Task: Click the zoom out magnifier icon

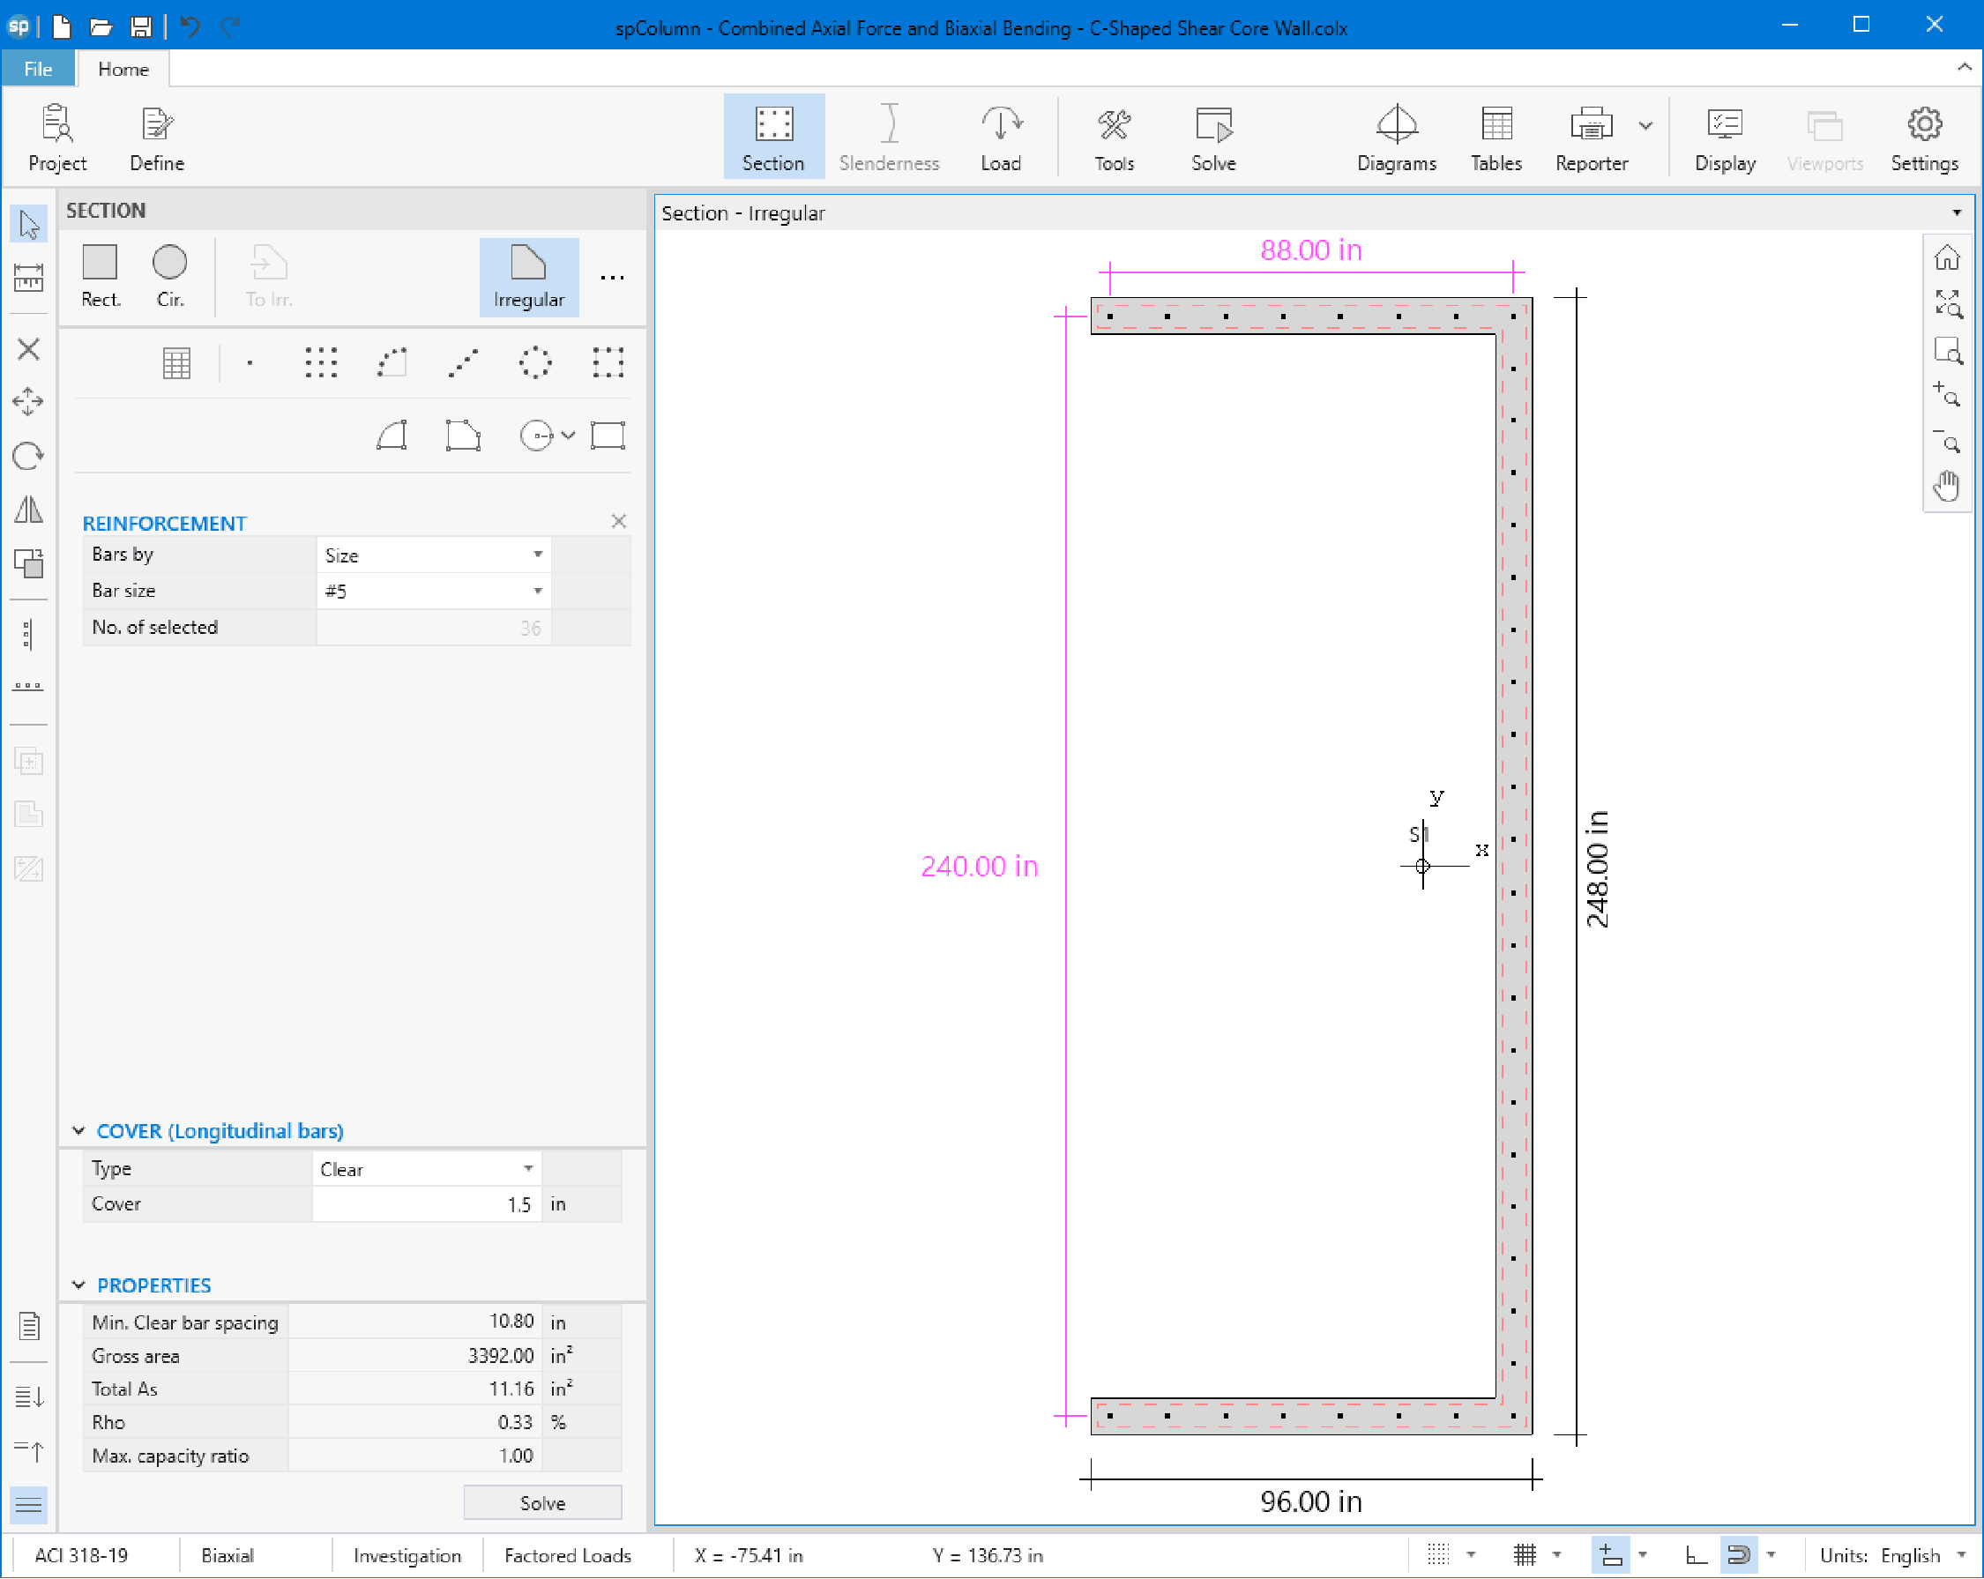Action: coord(1946,441)
